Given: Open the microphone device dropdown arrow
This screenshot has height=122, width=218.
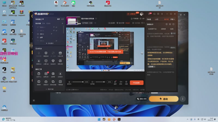Looking at the screenshot, I should click(x=71, y=82).
